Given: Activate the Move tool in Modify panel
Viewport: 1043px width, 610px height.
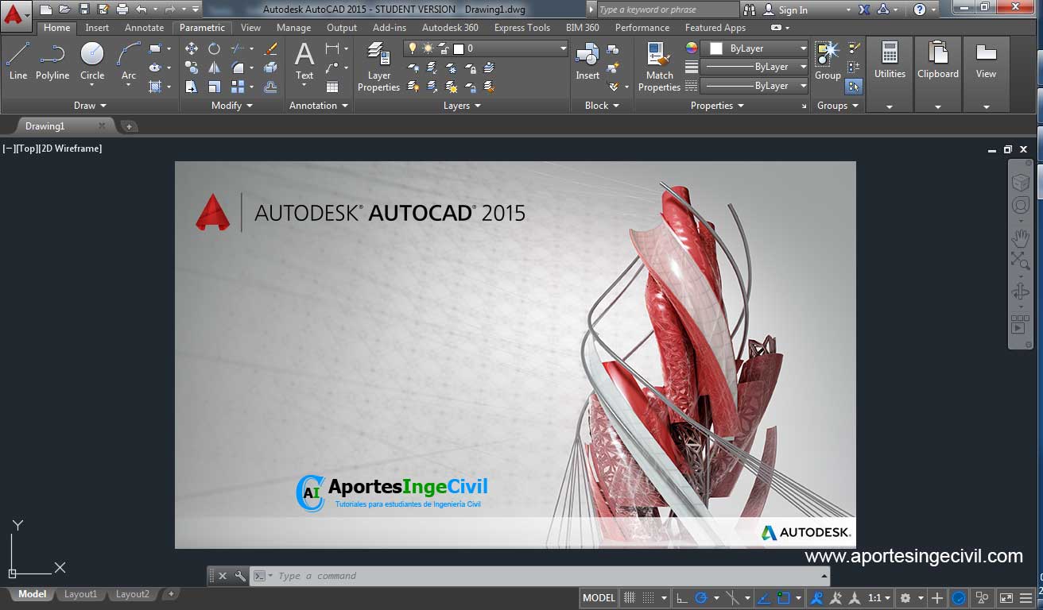Looking at the screenshot, I should tap(192, 48).
